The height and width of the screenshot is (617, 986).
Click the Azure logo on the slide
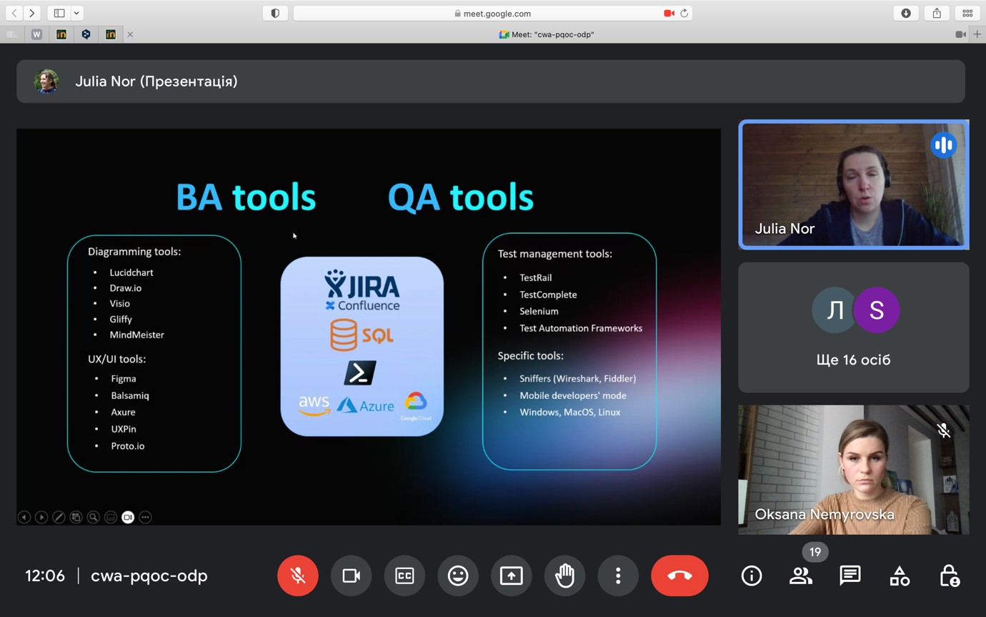click(366, 405)
